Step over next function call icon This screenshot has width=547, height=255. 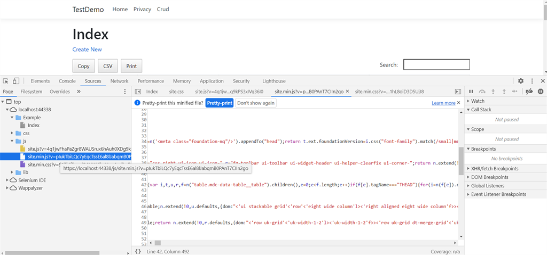(x=482, y=92)
